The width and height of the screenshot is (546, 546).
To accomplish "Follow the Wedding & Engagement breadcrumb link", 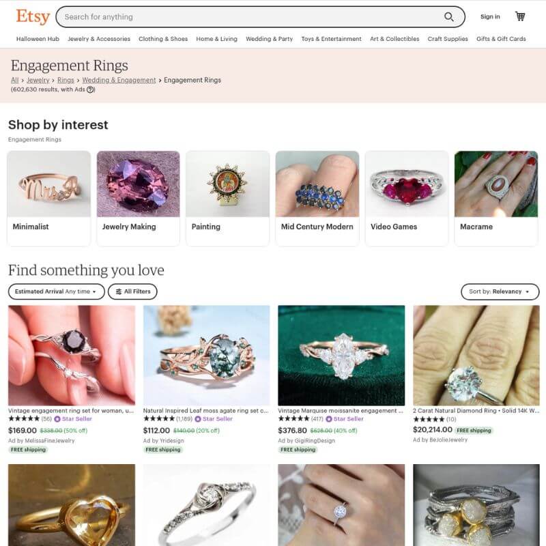I will click(x=119, y=80).
